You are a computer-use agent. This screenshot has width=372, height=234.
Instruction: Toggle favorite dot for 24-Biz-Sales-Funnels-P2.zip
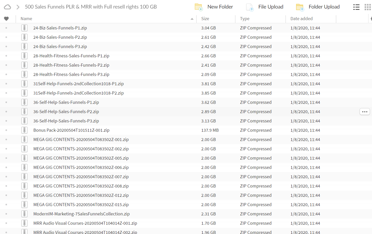pos(6,37)
